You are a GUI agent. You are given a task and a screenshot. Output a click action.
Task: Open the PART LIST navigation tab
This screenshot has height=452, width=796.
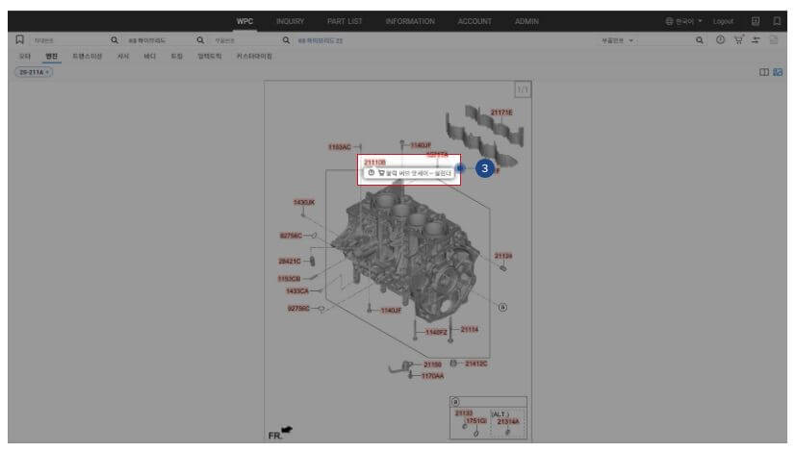[345, 21]
